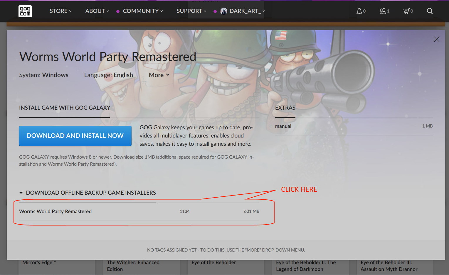The width and height of the screenshot is (449, 275).
Task: Open The Witcher: Enhanced Edition in library
Action: 133,266
